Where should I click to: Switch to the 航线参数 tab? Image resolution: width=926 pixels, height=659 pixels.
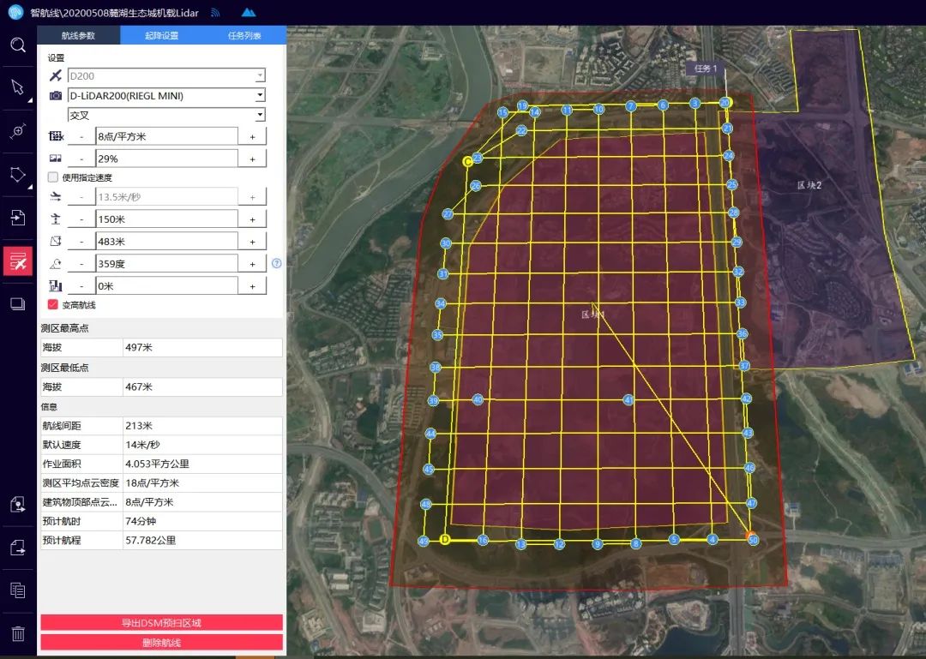coord(78,35)
